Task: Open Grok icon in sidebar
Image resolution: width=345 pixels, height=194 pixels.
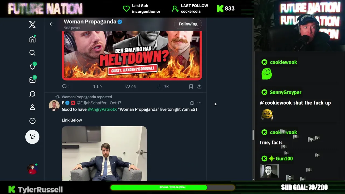Action: (x=32, y=94)
